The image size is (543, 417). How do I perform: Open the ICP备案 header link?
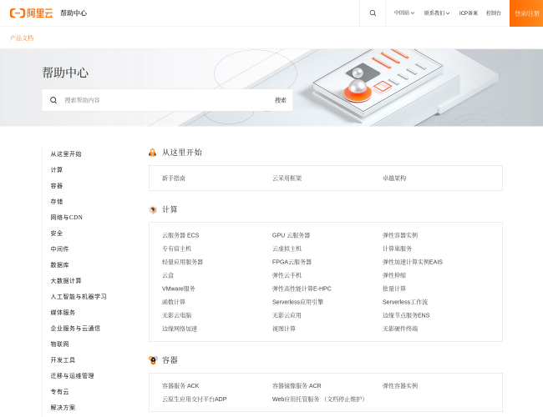click(x=468, y=13)
